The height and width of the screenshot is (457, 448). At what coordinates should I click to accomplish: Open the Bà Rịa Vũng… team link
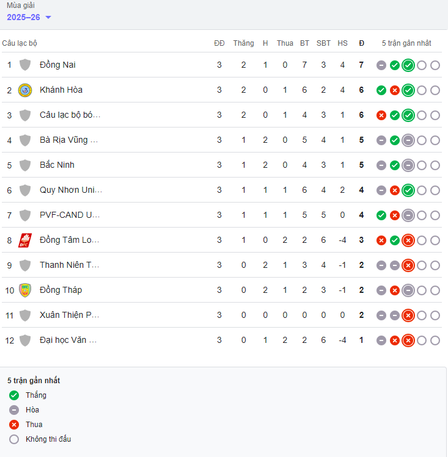click(x=68, y=140)
